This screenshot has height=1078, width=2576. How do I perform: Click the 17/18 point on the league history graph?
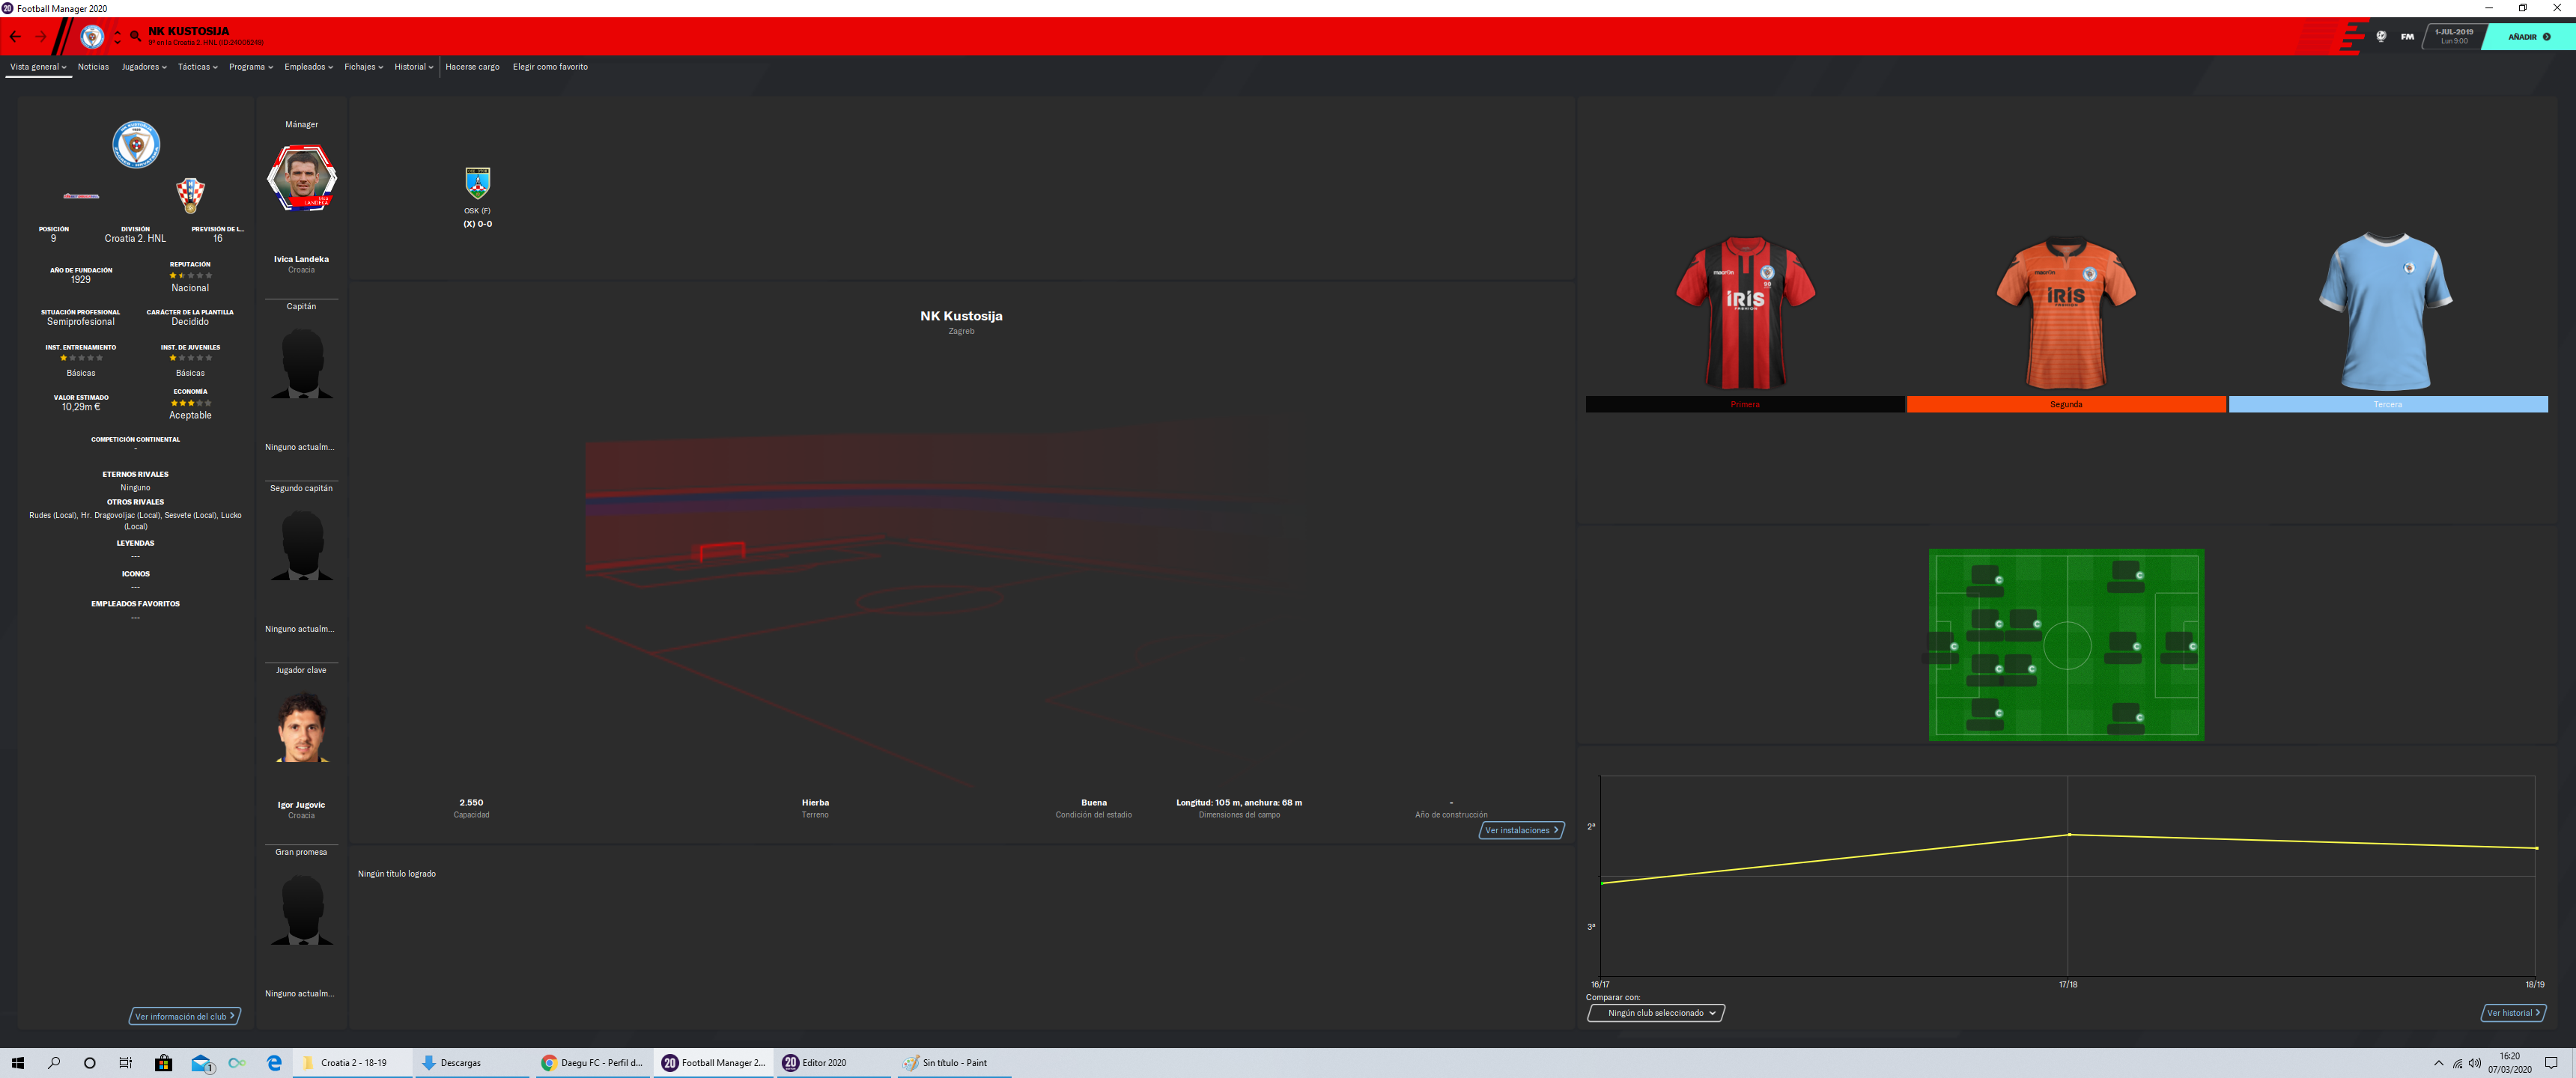click(x=2068, y=834)
